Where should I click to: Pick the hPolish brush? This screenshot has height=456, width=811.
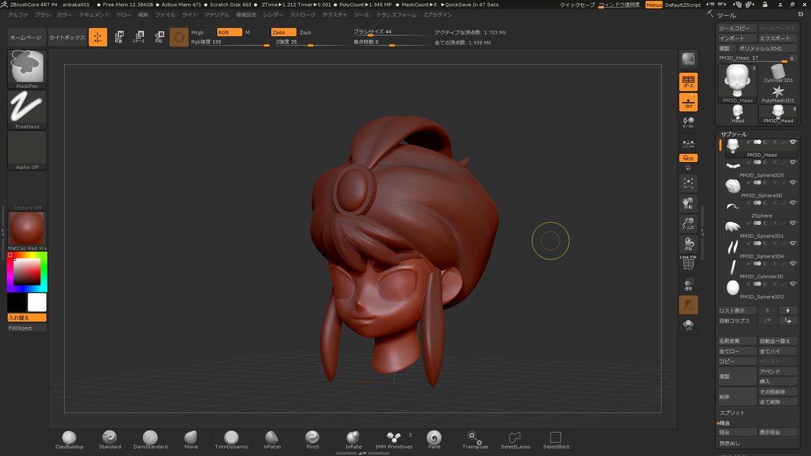[x=272, y=438]
